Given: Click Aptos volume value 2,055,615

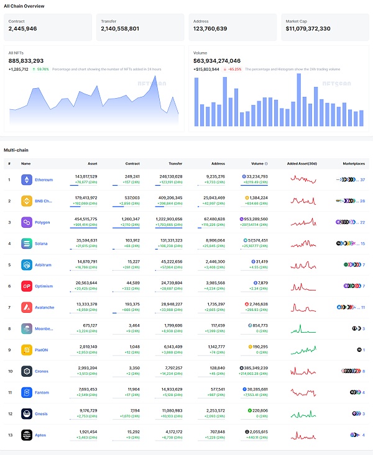Looking at the screenshot, I should point(259,432).
